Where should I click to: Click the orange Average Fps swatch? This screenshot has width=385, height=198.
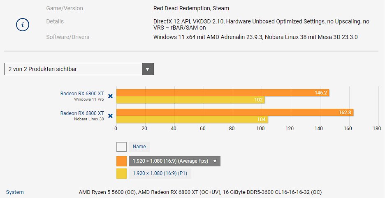click(x=121, y=161)
